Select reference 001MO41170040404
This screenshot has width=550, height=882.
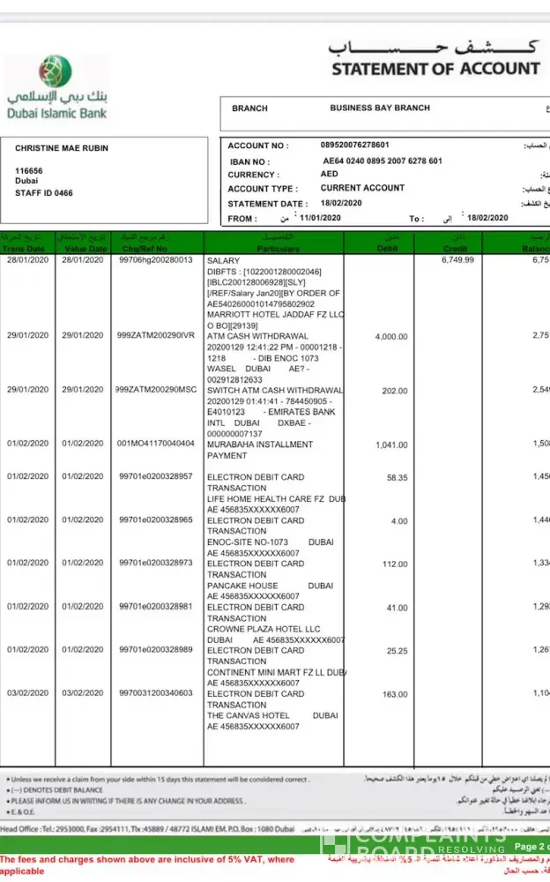tap(156, 444)
